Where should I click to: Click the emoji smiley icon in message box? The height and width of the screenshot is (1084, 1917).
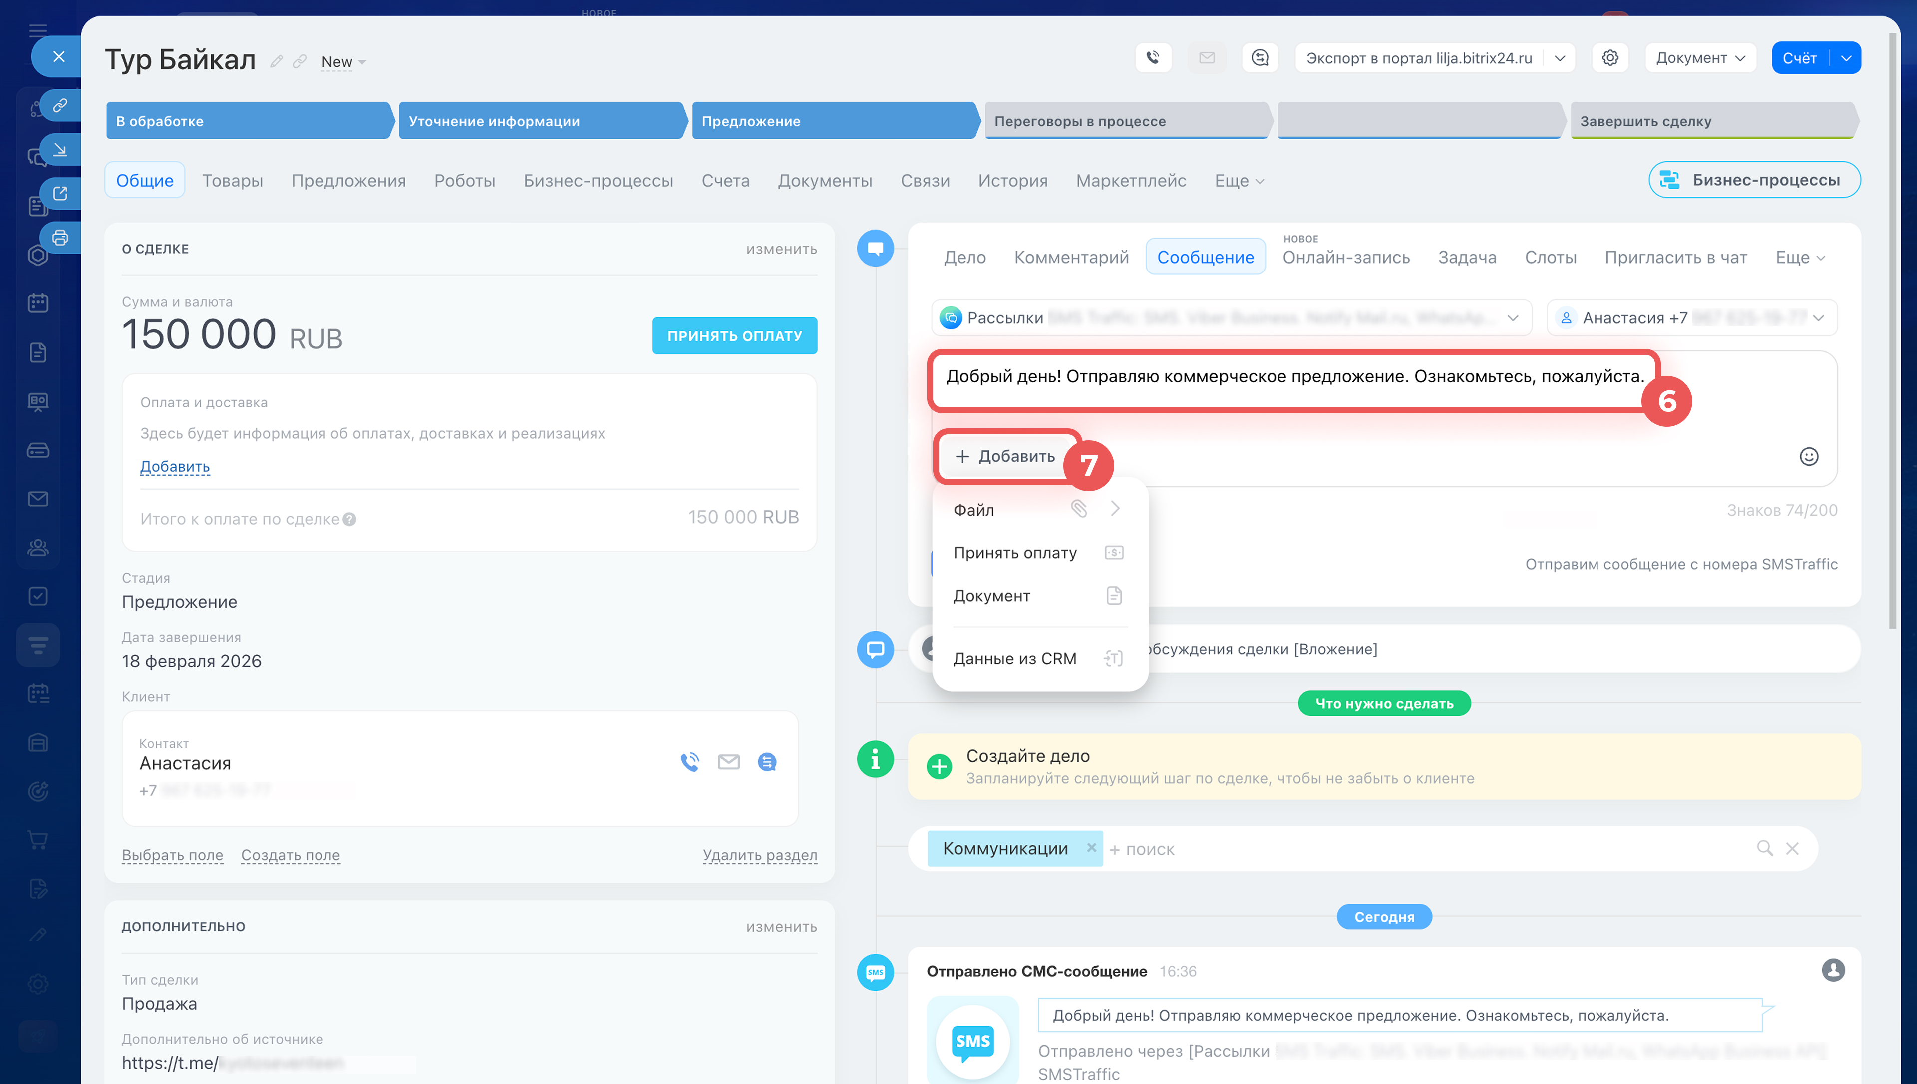click(x=1808, y=456)
